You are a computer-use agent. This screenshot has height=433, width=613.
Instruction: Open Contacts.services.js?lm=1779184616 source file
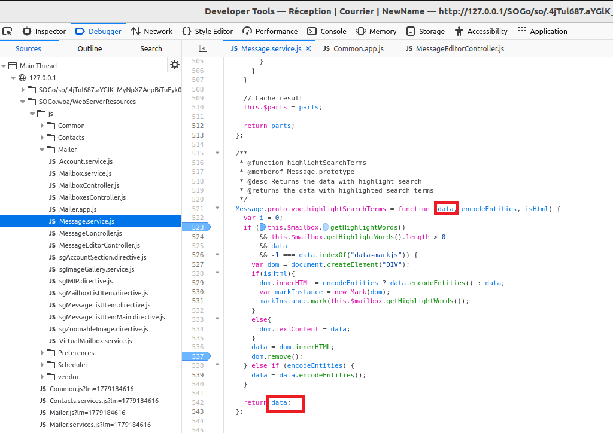(104, 401)
